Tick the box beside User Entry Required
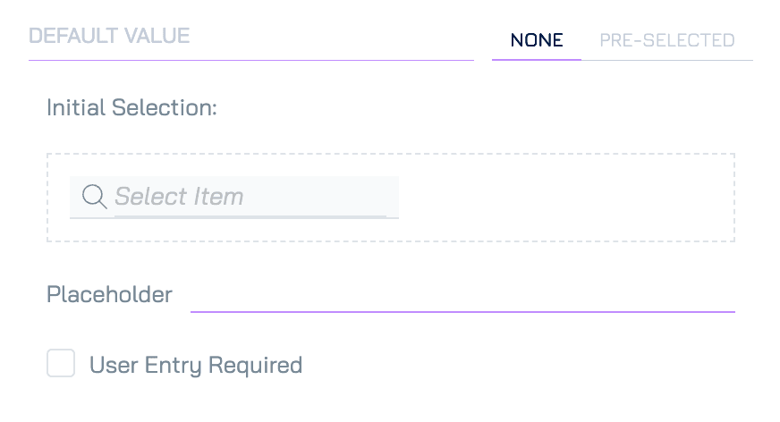Viewport: 780px width, 422px height. pyautogui.click(x=61, y=363)
